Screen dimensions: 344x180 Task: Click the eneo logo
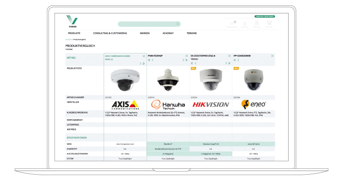tap(253, 105)
